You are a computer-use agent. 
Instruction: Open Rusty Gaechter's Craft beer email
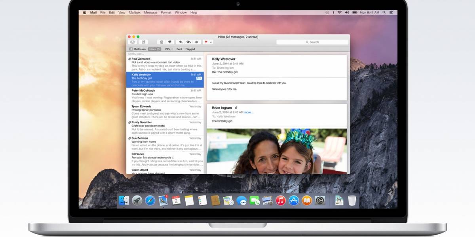tap(165, 128)
